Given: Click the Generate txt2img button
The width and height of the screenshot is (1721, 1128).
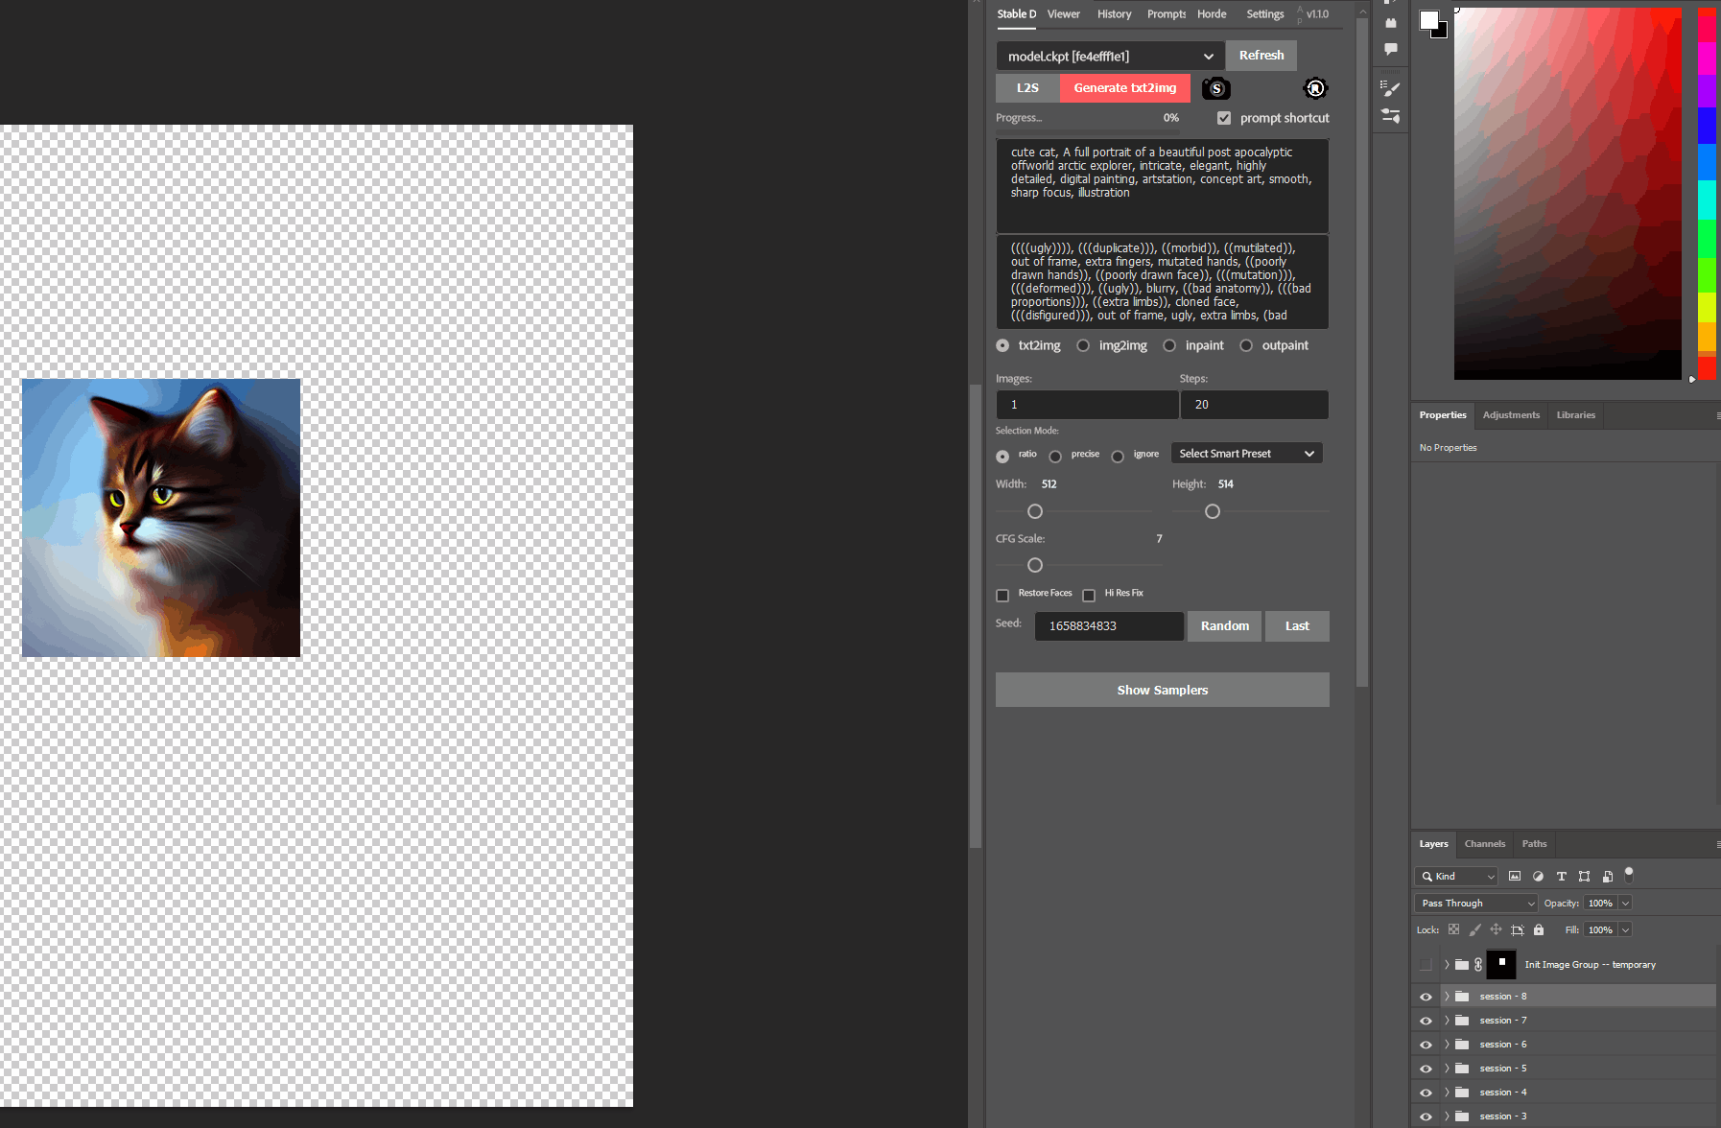Looking at the screenshot, I should tap(1124, 88).
